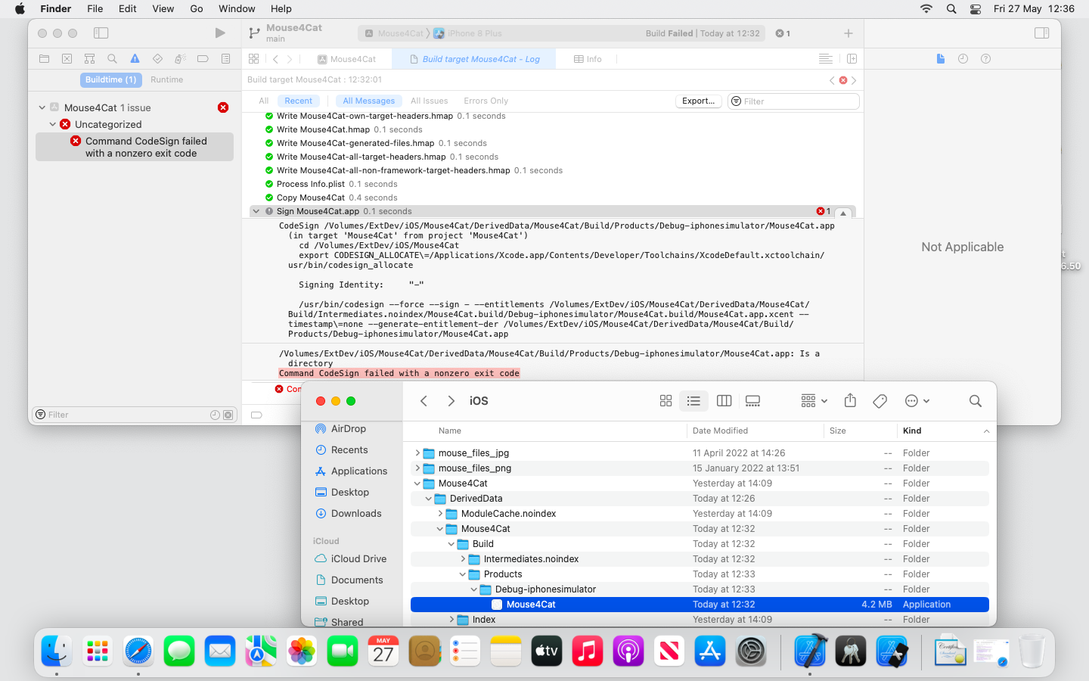This screenshot has height=681, width=1089.
Task: Open Safari from the Dock
Action: tap(138, 651)
